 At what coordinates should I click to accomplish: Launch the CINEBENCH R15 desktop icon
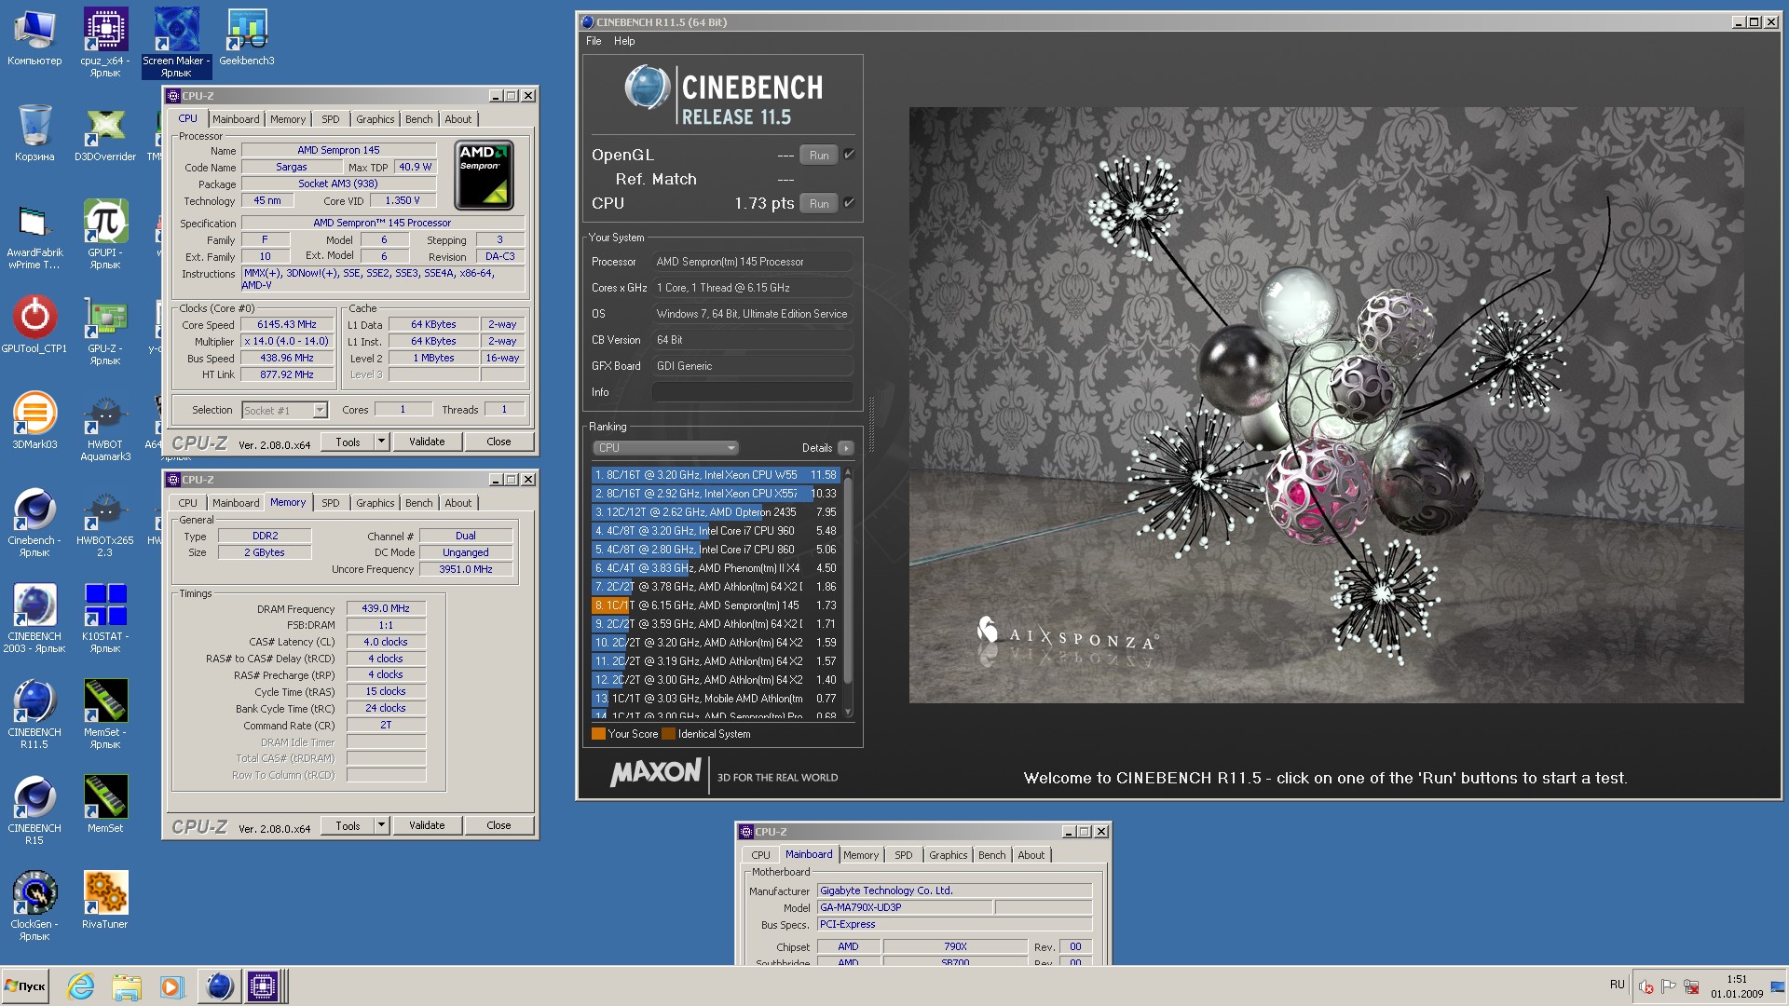pyautogui.click(x=34, y=810)
